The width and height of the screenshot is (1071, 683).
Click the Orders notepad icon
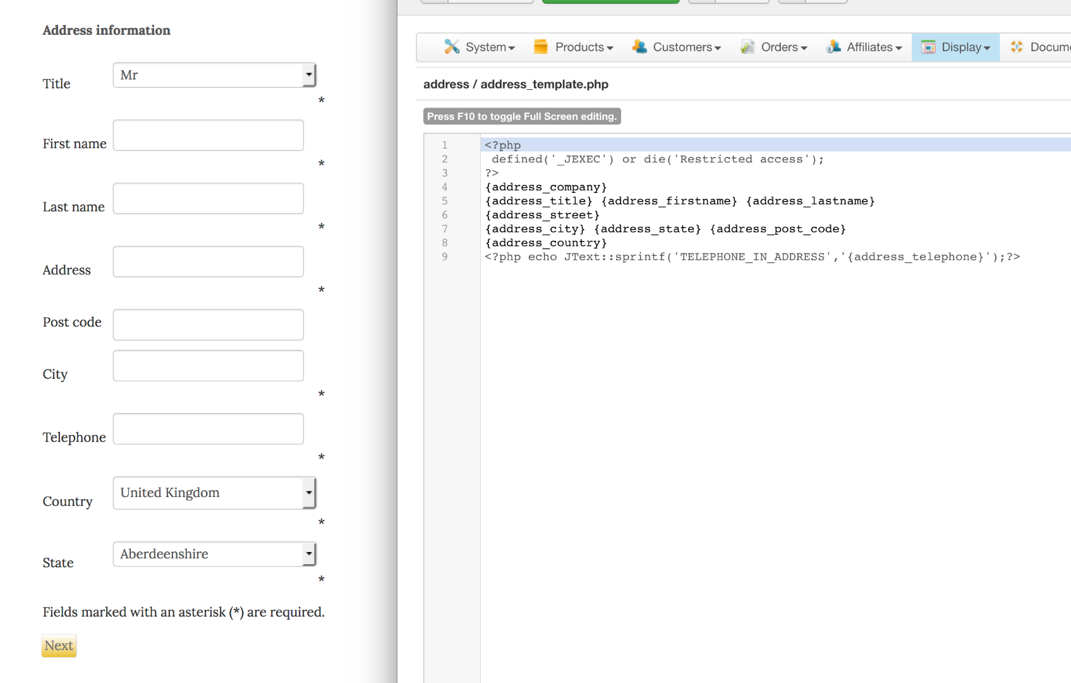(747, 47)
